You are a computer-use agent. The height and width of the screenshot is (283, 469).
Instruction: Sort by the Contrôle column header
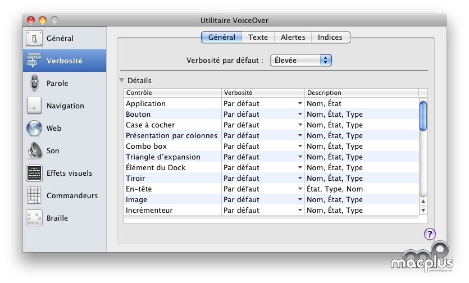point(172,93)
